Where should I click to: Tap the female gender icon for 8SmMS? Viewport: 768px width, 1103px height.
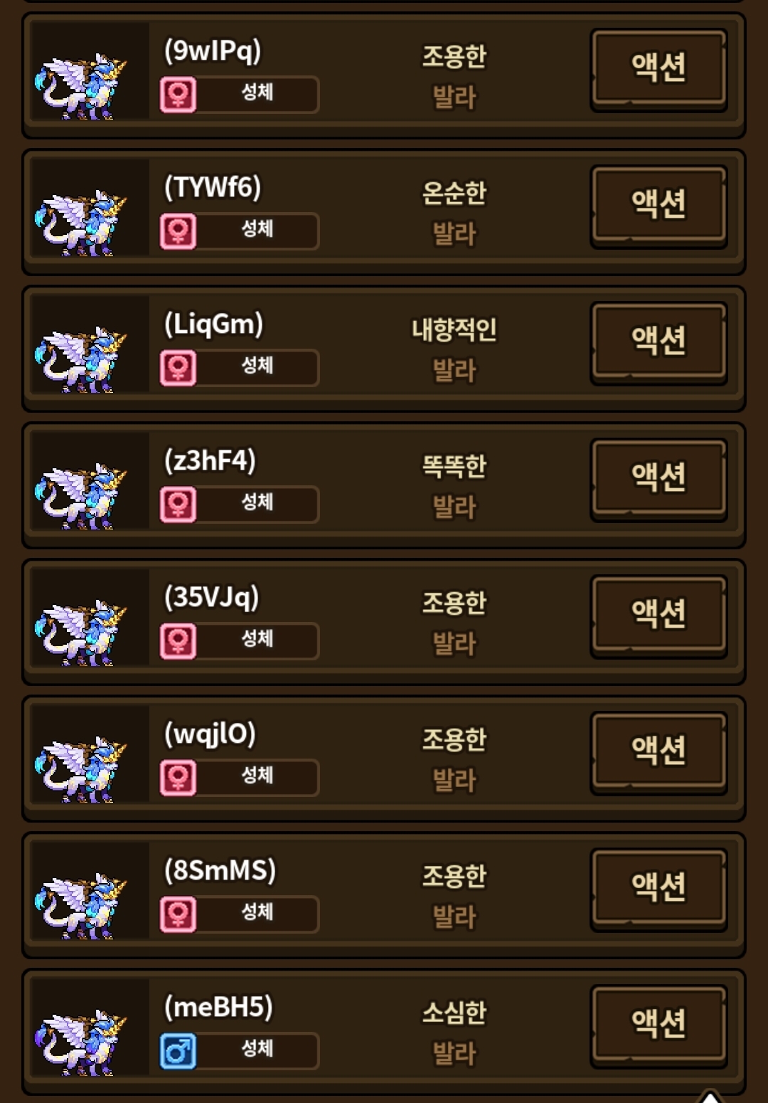coord(178,914)
